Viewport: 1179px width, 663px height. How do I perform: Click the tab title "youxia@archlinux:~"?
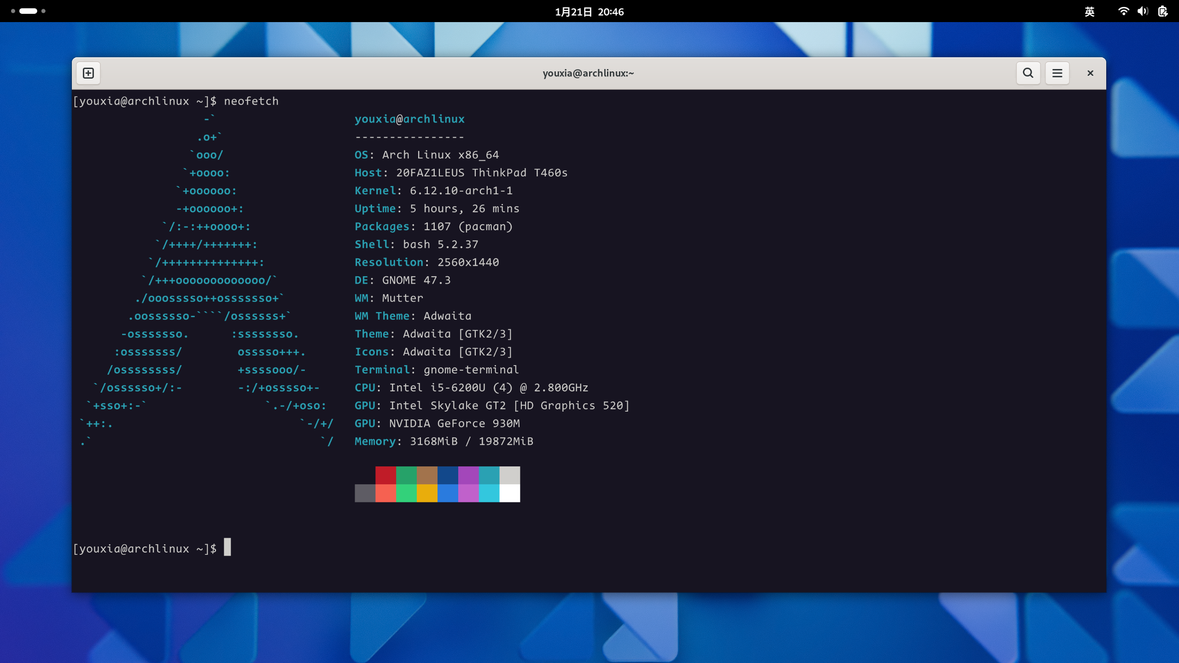coord(588,73)
